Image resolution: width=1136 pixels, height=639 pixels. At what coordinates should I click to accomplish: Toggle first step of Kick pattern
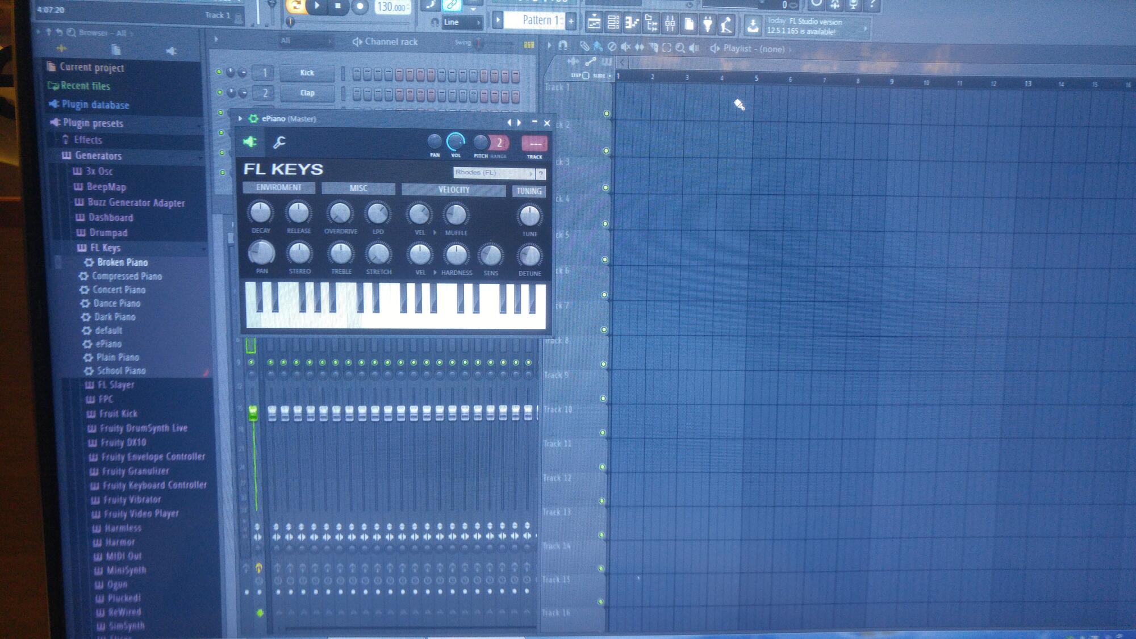pyautogui.click(x=356, y=74)
